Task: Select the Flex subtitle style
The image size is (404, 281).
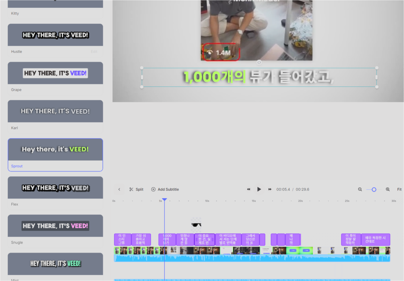Action: click(x=55, y=188)
